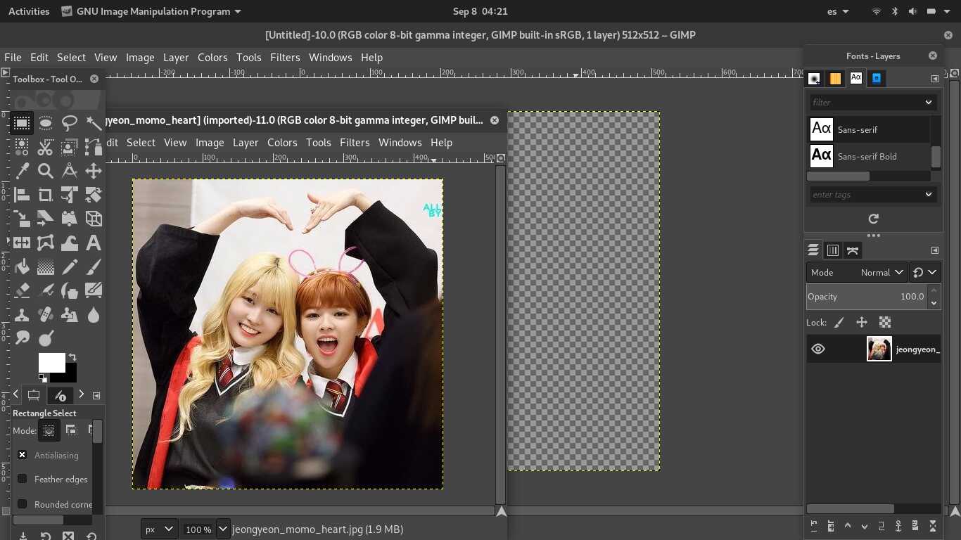
Task: Select the Bucket Fill tool
Action: click(x=22, y=267)
